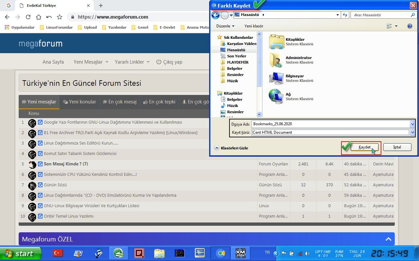Click the Dosya Adı filename field

331,124
